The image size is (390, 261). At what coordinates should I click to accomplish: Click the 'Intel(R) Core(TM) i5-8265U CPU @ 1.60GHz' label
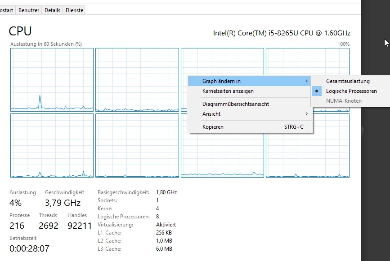tap(282, 33)
